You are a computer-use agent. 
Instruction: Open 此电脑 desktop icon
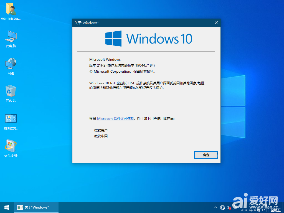pyautogui.click(x=11, y=39)
